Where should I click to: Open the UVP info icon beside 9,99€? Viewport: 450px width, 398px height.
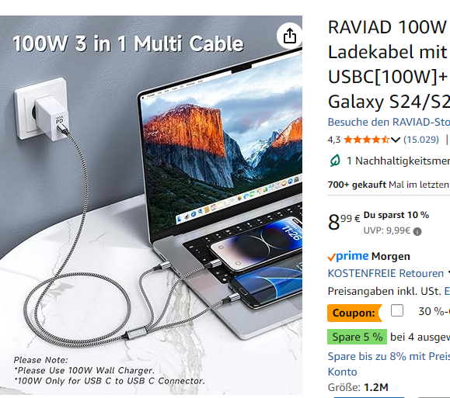tap(417, 231)
